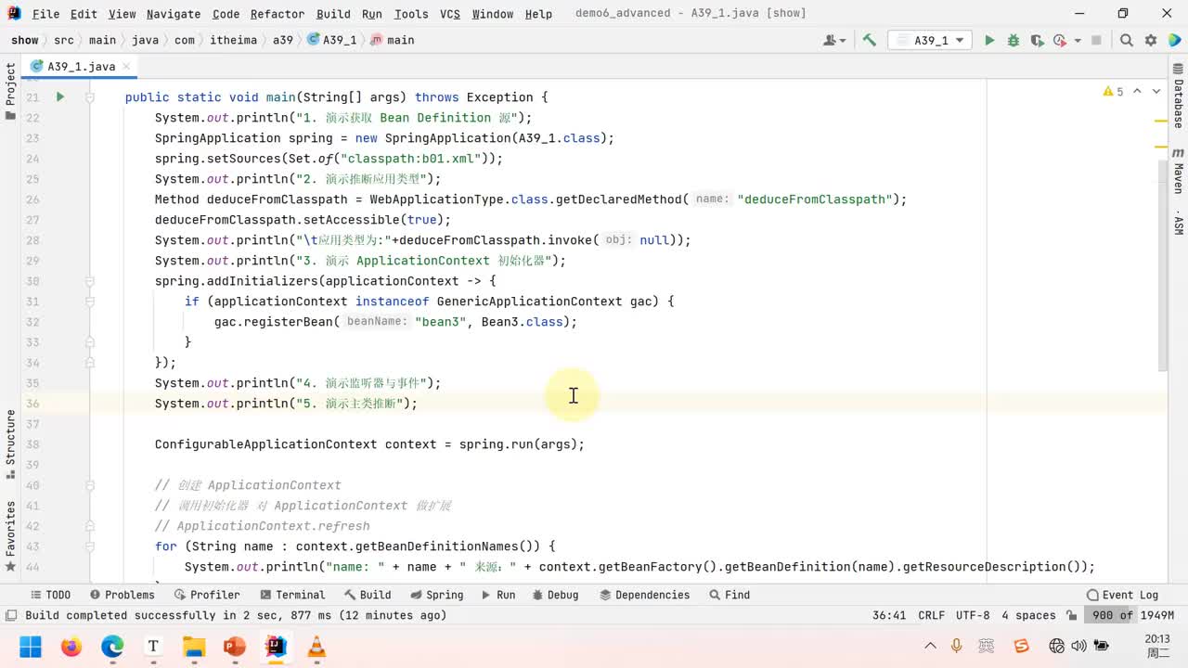Open File Explorer from the taskbar
1188x668 pixels.
194,647
